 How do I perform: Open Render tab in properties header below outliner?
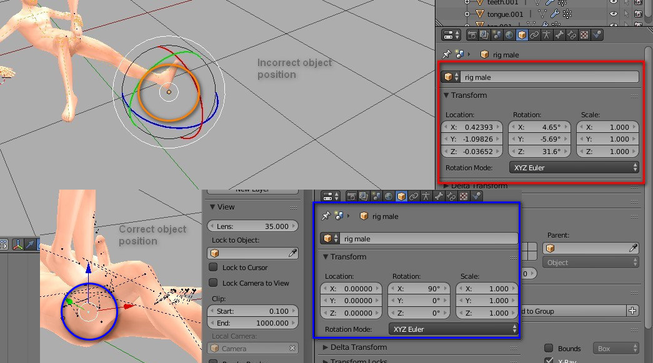pos(472,35)
